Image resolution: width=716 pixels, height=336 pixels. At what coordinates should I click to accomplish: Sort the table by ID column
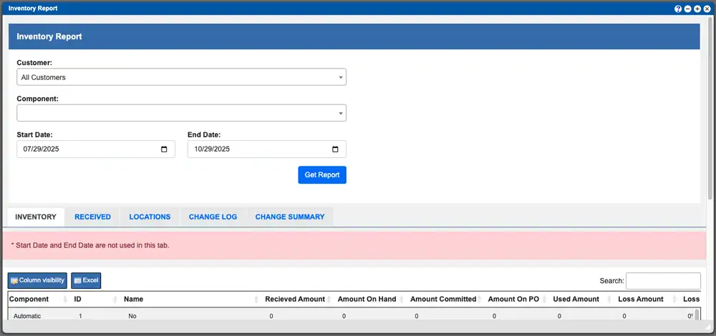115,300
